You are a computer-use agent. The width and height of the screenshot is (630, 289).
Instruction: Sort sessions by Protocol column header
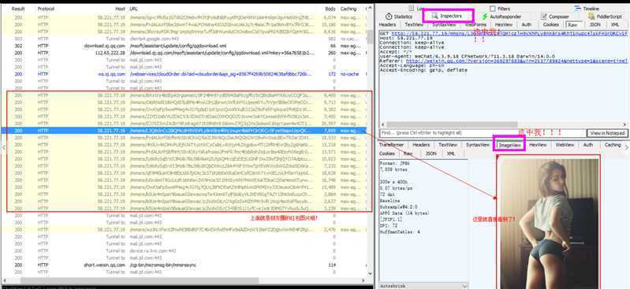[x=46, y=9]
